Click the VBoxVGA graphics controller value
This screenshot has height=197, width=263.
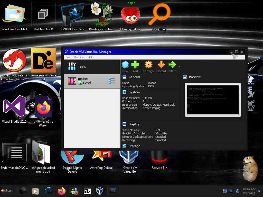click(x=161, y=133)
